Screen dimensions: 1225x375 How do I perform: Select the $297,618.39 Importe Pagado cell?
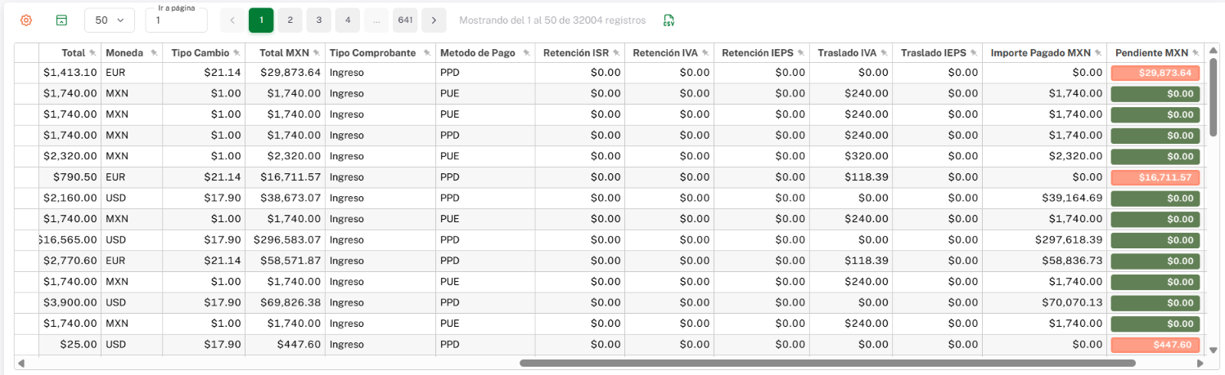(1045, 240)
